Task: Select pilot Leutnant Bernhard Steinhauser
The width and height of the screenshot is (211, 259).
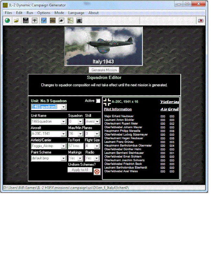Action: 124,153
